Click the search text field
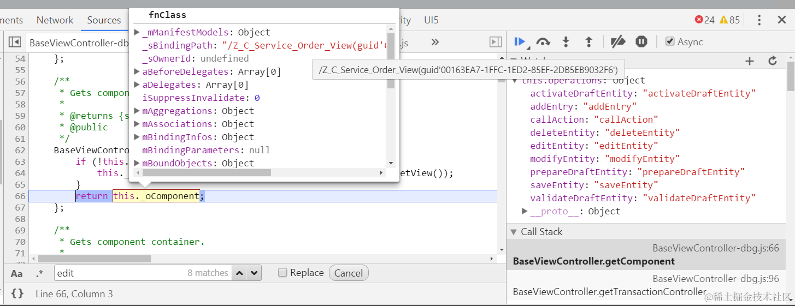Screen dimensions: 795x306 point(143,273)
